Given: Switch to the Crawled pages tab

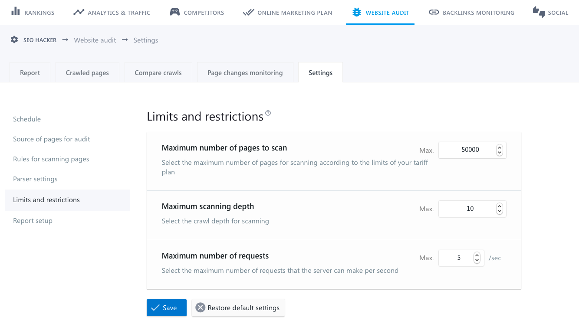Looking at the screenshot, I should point(87,72).
